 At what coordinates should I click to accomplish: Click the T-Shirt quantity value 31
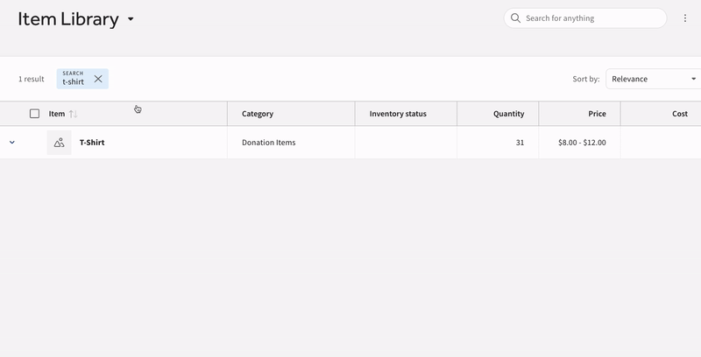point(520,143)
